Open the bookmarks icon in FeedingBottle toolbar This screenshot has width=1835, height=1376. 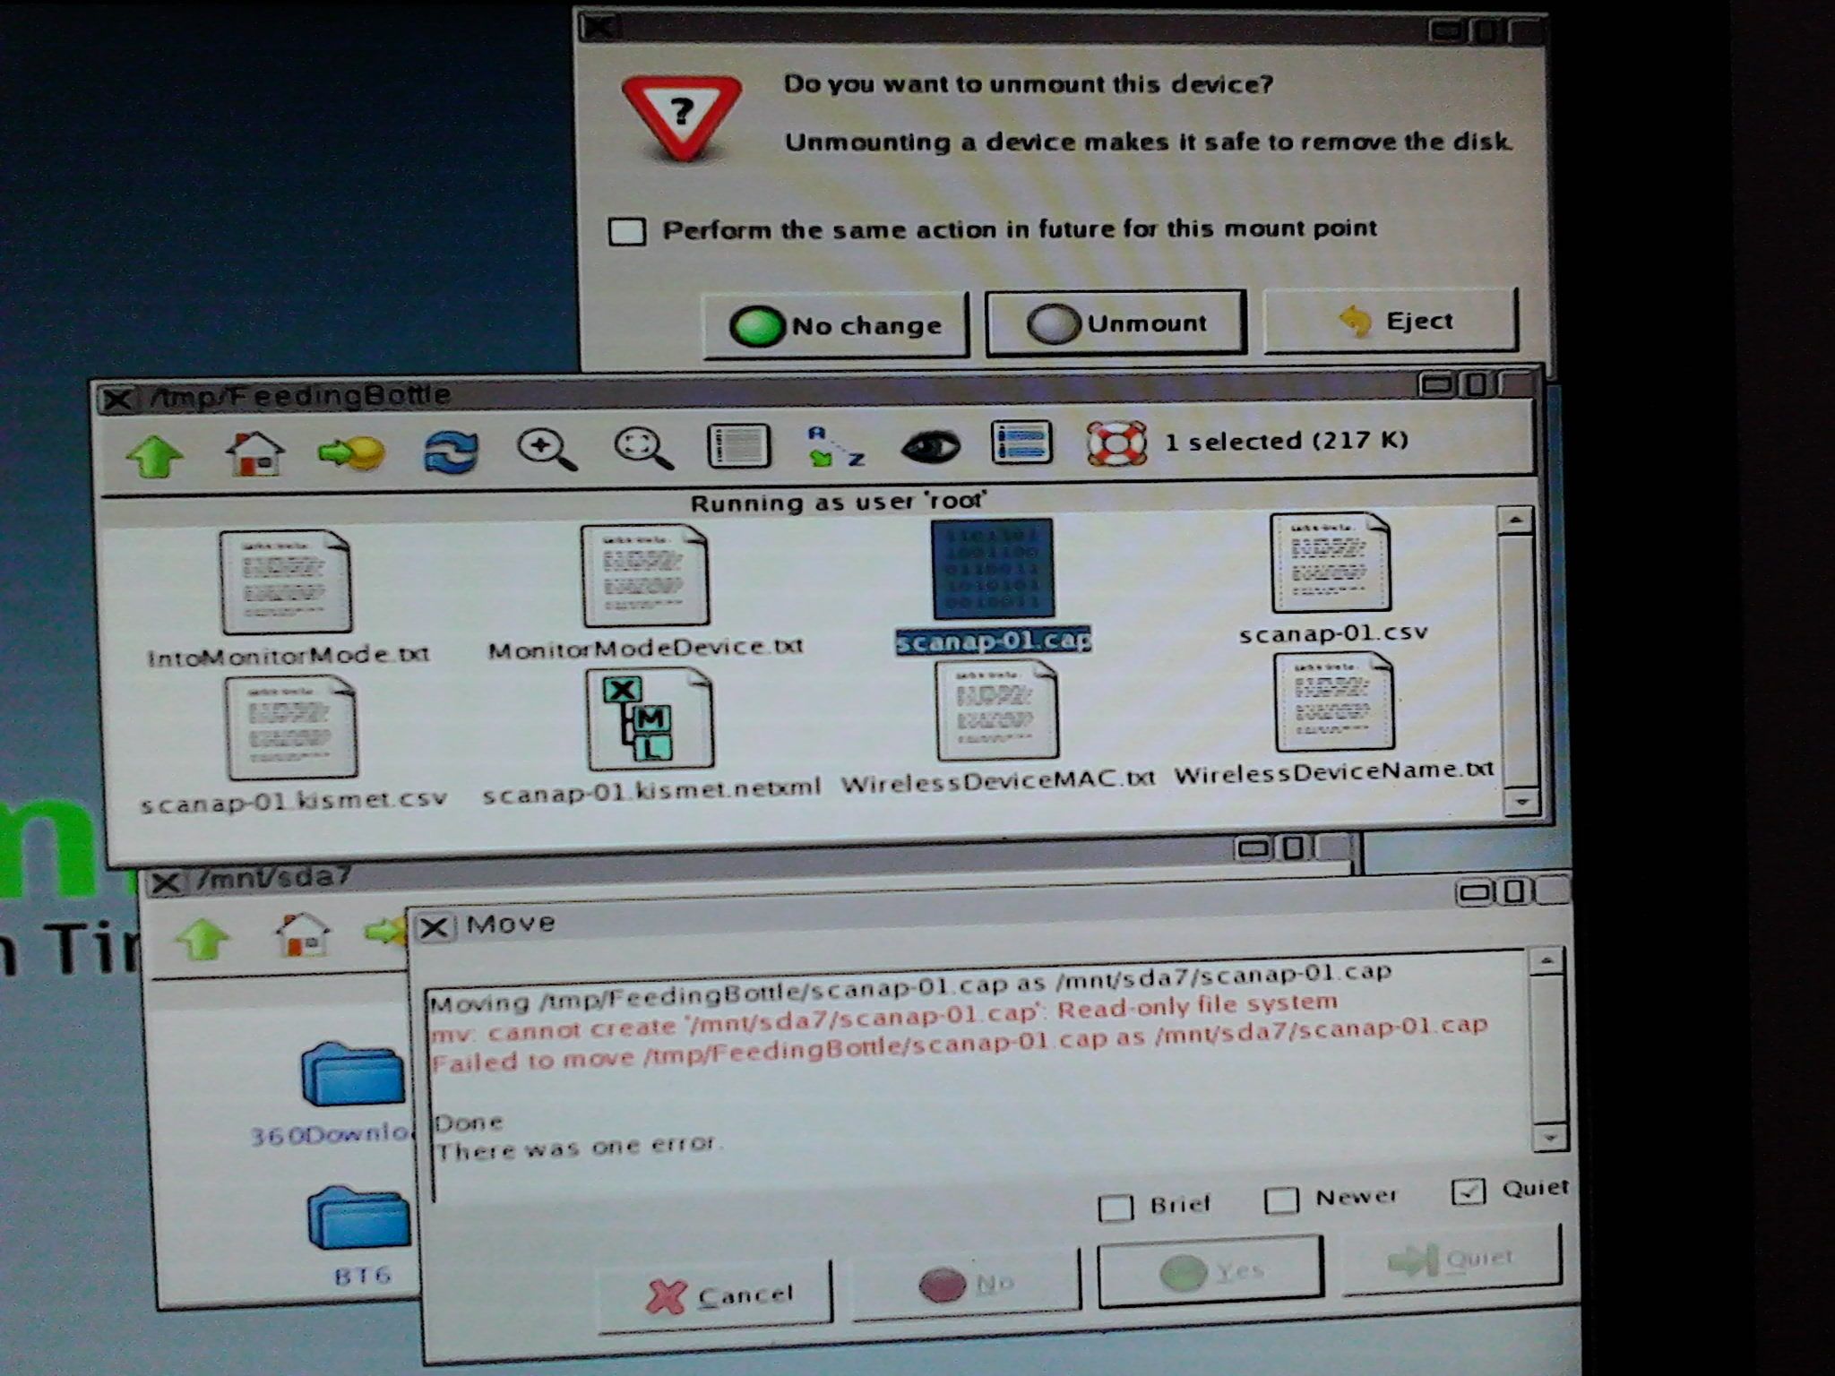click(352, 451)
